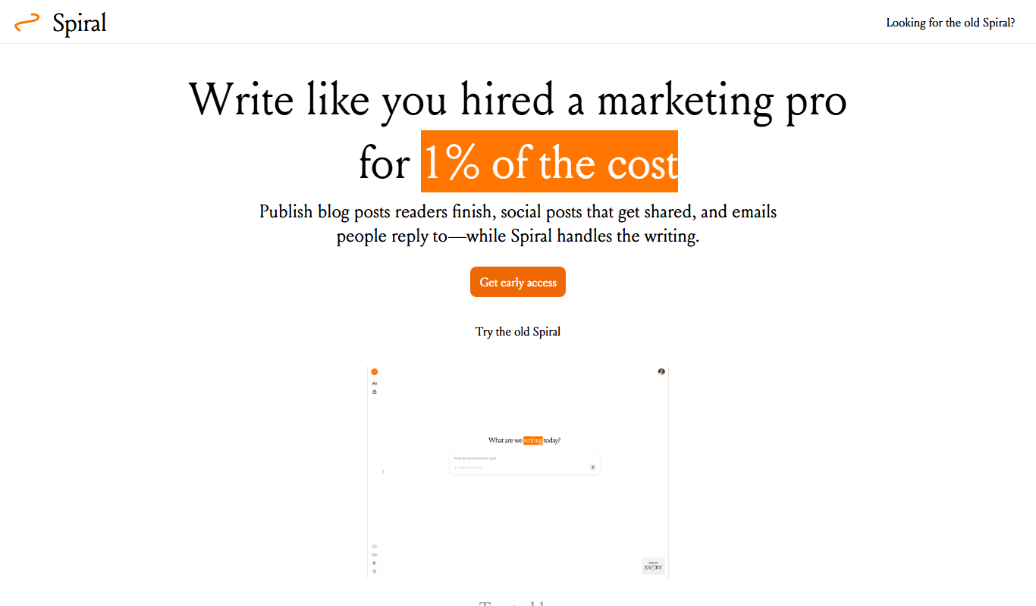
Task: Click the highlighted "writing" word in preview
Action: pyautogui.click(x=533, y=440)
